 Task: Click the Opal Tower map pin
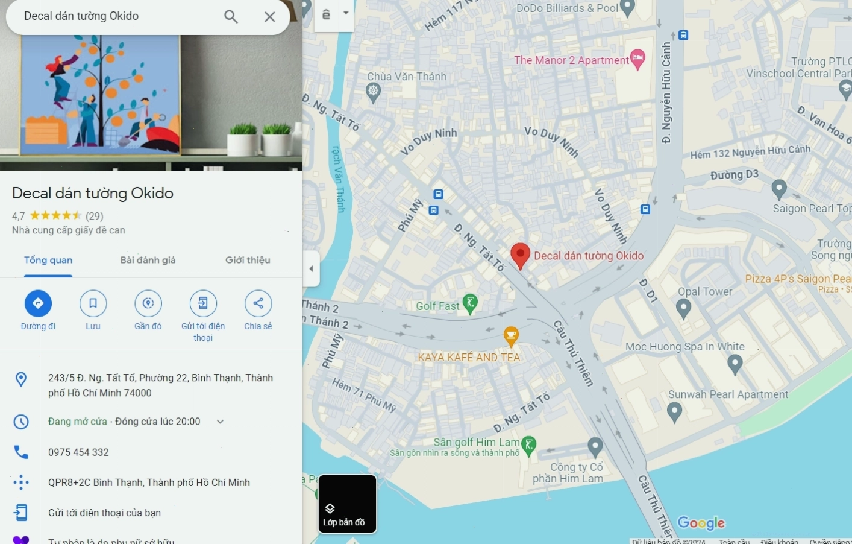coord(683,309)
